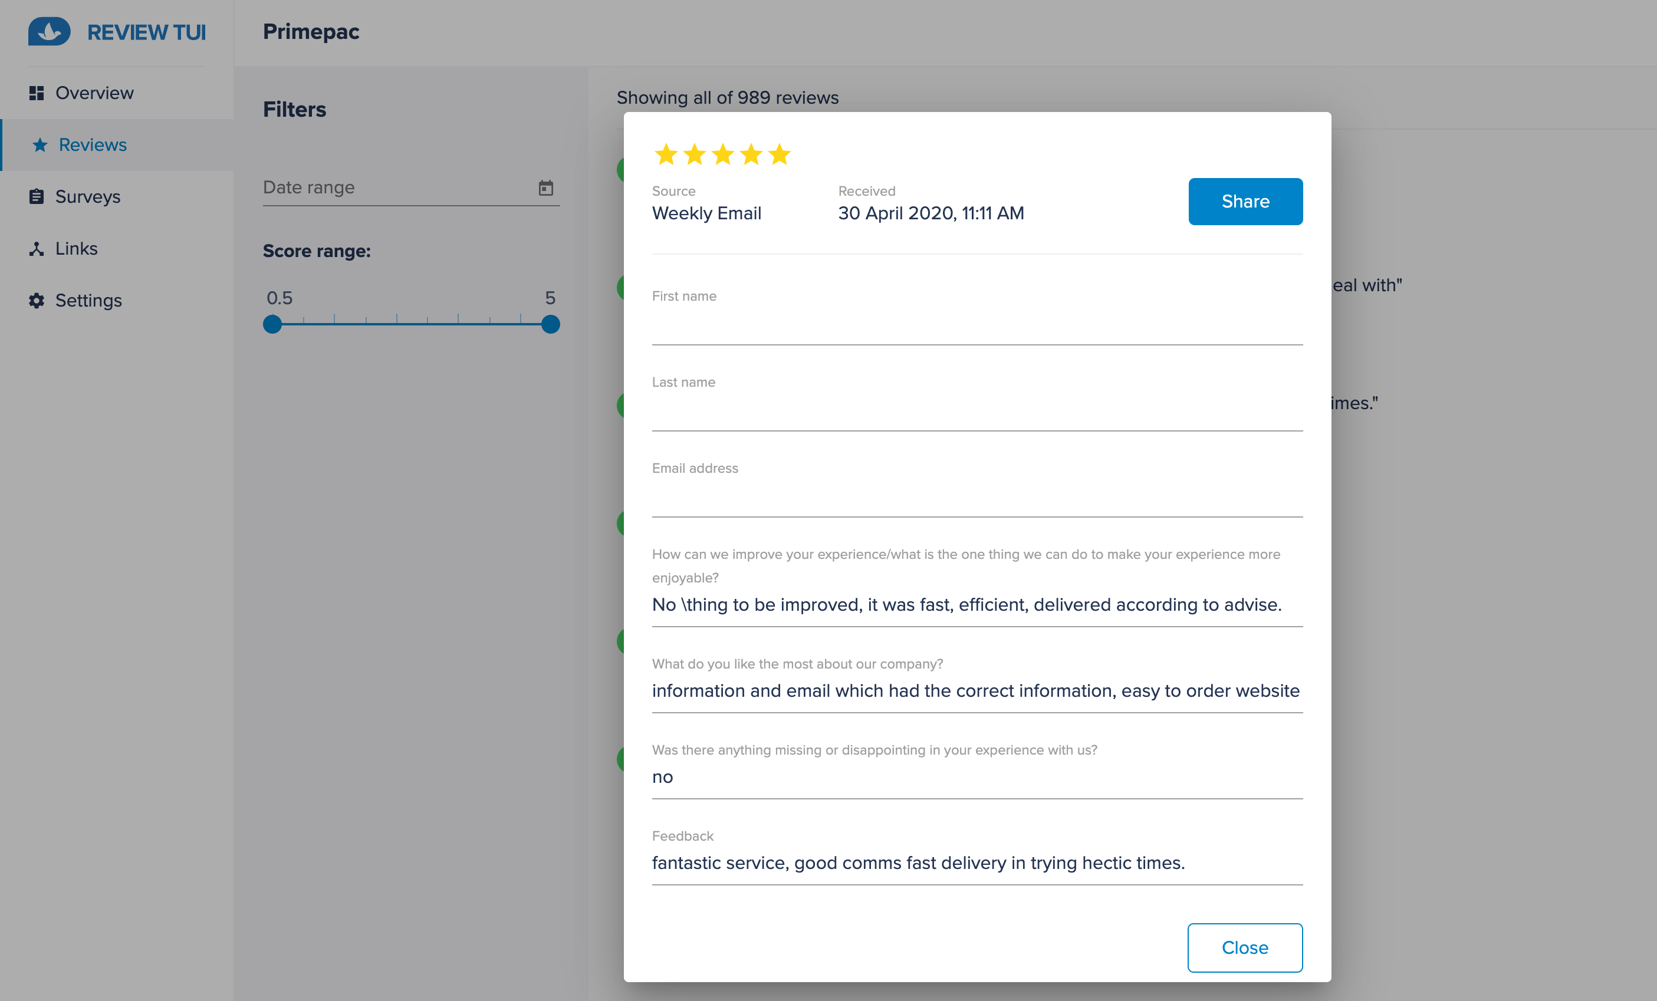Click the 'Score range:' label
This screenshot has width=1657, height=1001.
click(317, 251)
